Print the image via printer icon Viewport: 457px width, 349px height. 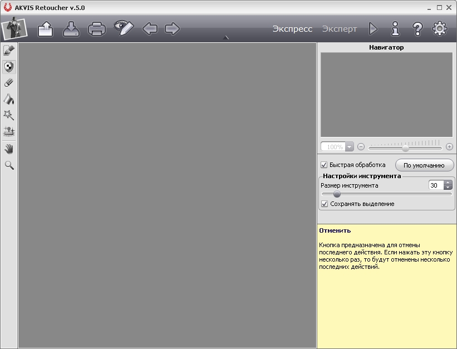[97, 29]
